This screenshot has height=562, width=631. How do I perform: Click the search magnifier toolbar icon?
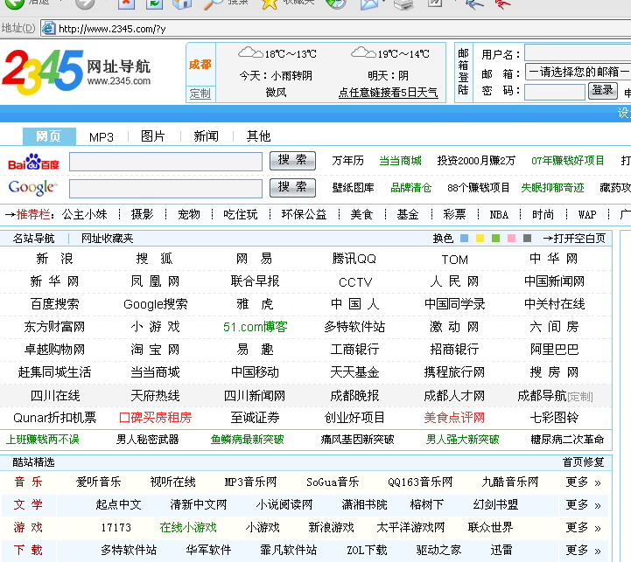[x=212, y=3]
